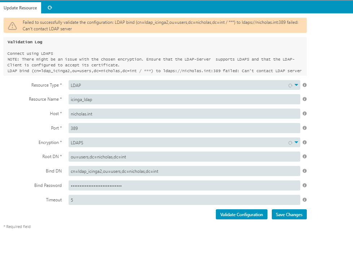353x254 pixels.
Task: Click info icon beside Root DN field
Action: (305, 157)
